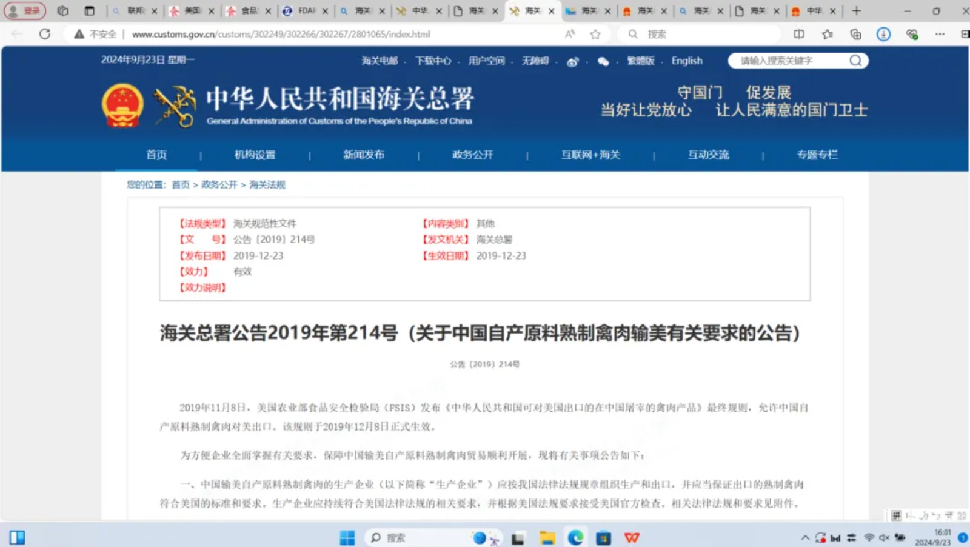Select the 互动交流 menu item

(708, 155)
